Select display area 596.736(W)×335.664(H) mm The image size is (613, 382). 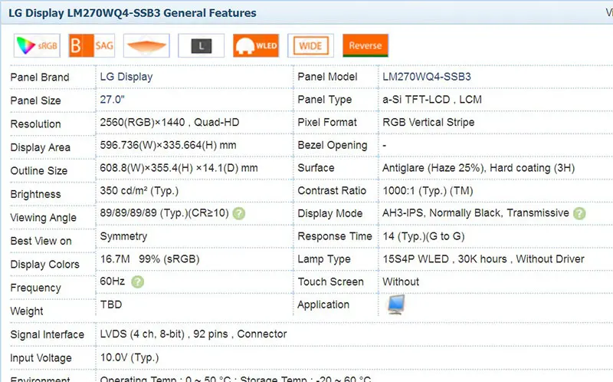(x=168, y=145)
